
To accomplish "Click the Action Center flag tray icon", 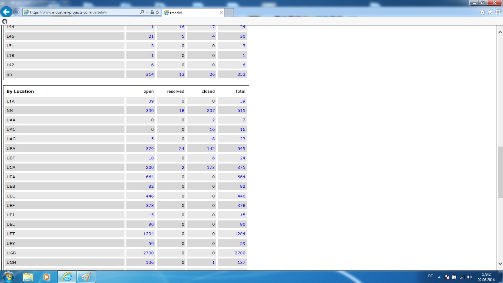I will point(447,277).
